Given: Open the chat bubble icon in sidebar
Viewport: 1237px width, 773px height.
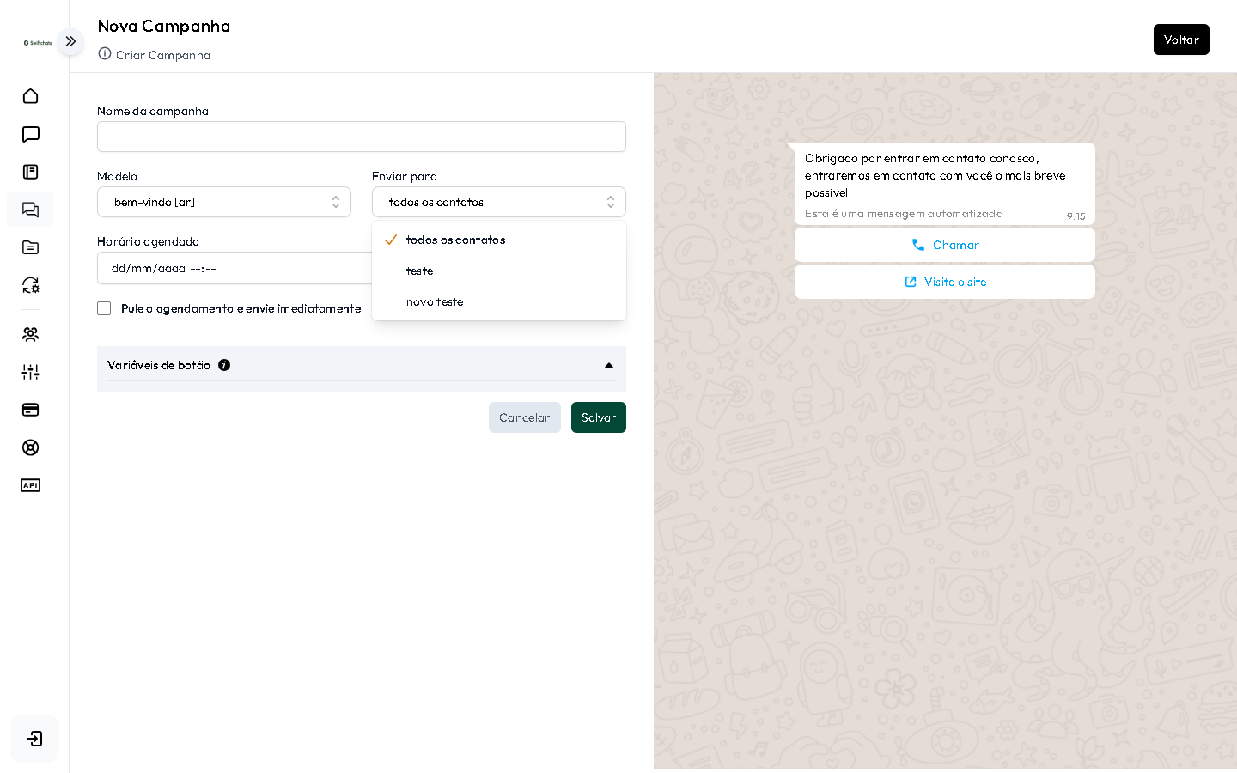Looking at the screenshot, I should point(30,134).
